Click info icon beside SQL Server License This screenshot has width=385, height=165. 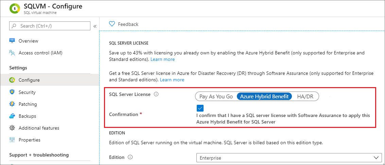[156, 95]
